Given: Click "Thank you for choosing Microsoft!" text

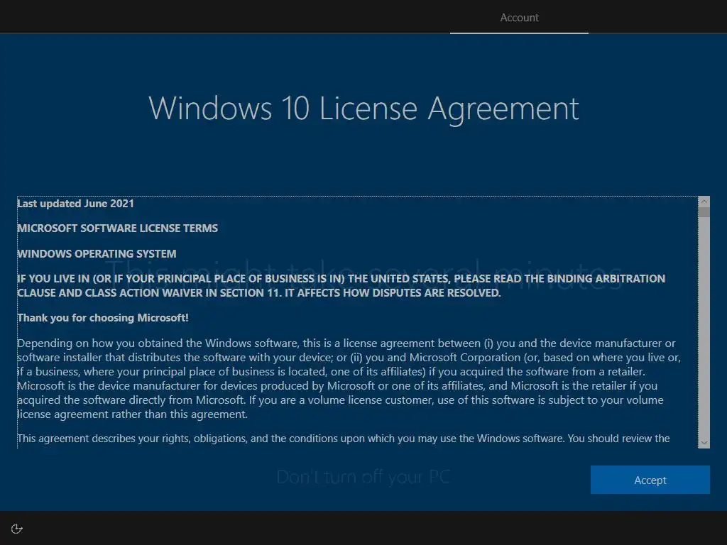Looking at the screenshot, I should click(103, 317).
